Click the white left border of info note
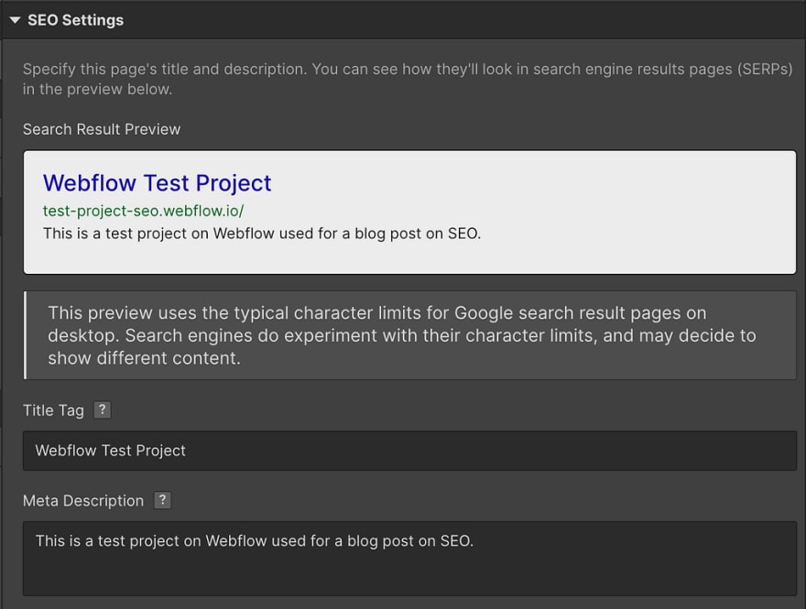 point(25,335)
